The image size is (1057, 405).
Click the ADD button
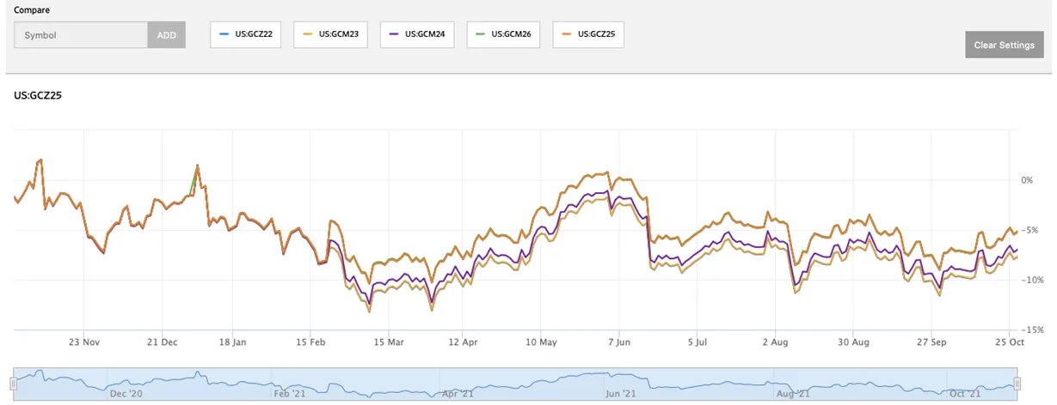[167, 35]
